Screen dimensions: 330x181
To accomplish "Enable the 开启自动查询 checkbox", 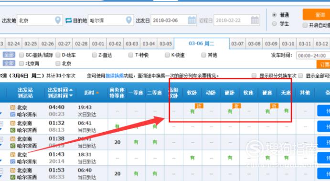I will [x=305, y=25].
